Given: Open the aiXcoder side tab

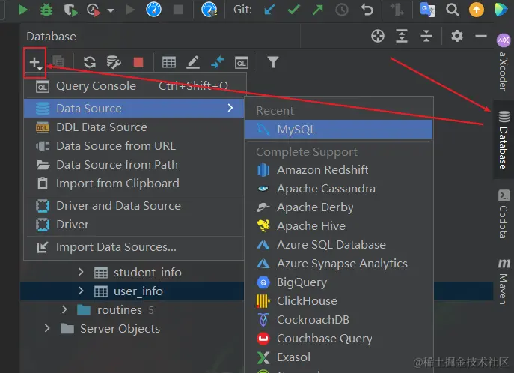Looking at the screenshot, I should [x=504, y=62].
